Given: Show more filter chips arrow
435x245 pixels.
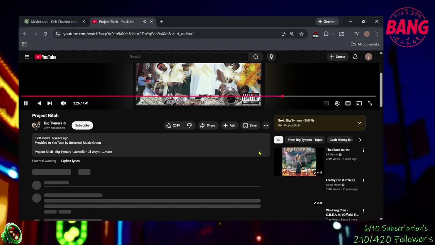Looking at the screenshot, I should coord(360,140).
